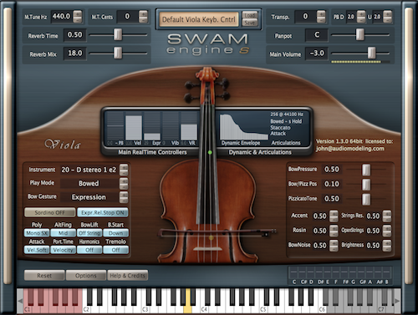The image size is (418, 315).
Task: Decrease Rosin amount with minus button
Action: coord(334,234)
